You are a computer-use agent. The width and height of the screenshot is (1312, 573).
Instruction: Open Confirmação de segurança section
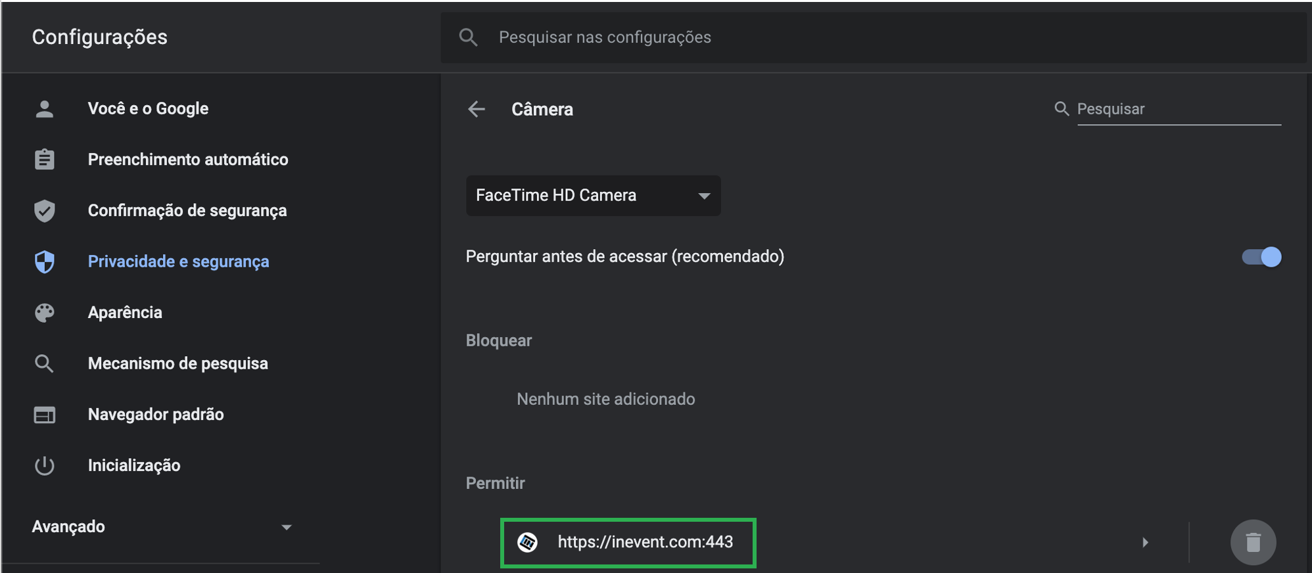(x=187, y=210)
